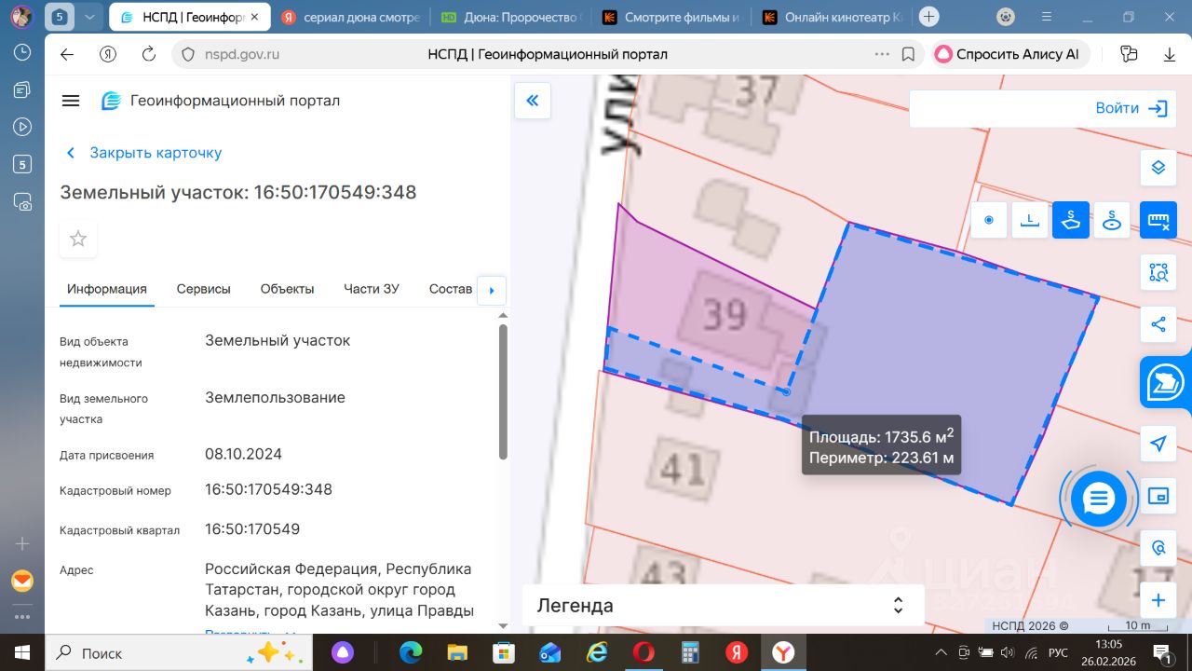The width and height of the screenshot is (1192, 671).
Task: Click the Yandex home button in toolbar
Action: click(108, 54)
